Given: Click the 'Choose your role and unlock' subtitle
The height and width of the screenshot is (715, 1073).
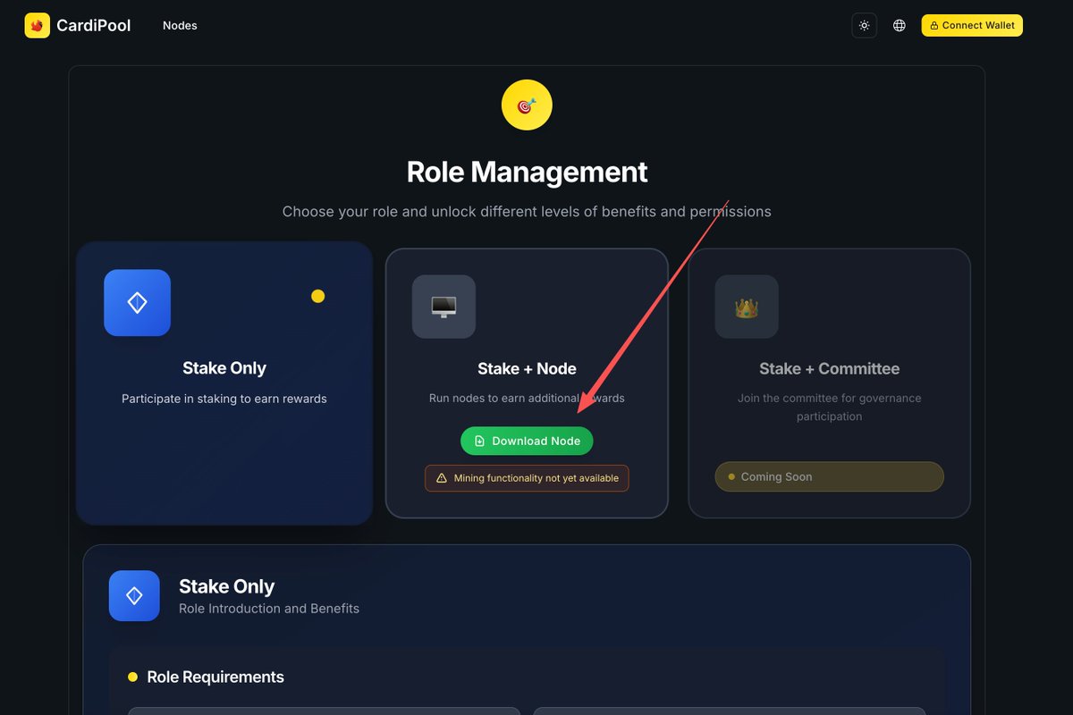Looking at the screenshot, I should [527, 212].
